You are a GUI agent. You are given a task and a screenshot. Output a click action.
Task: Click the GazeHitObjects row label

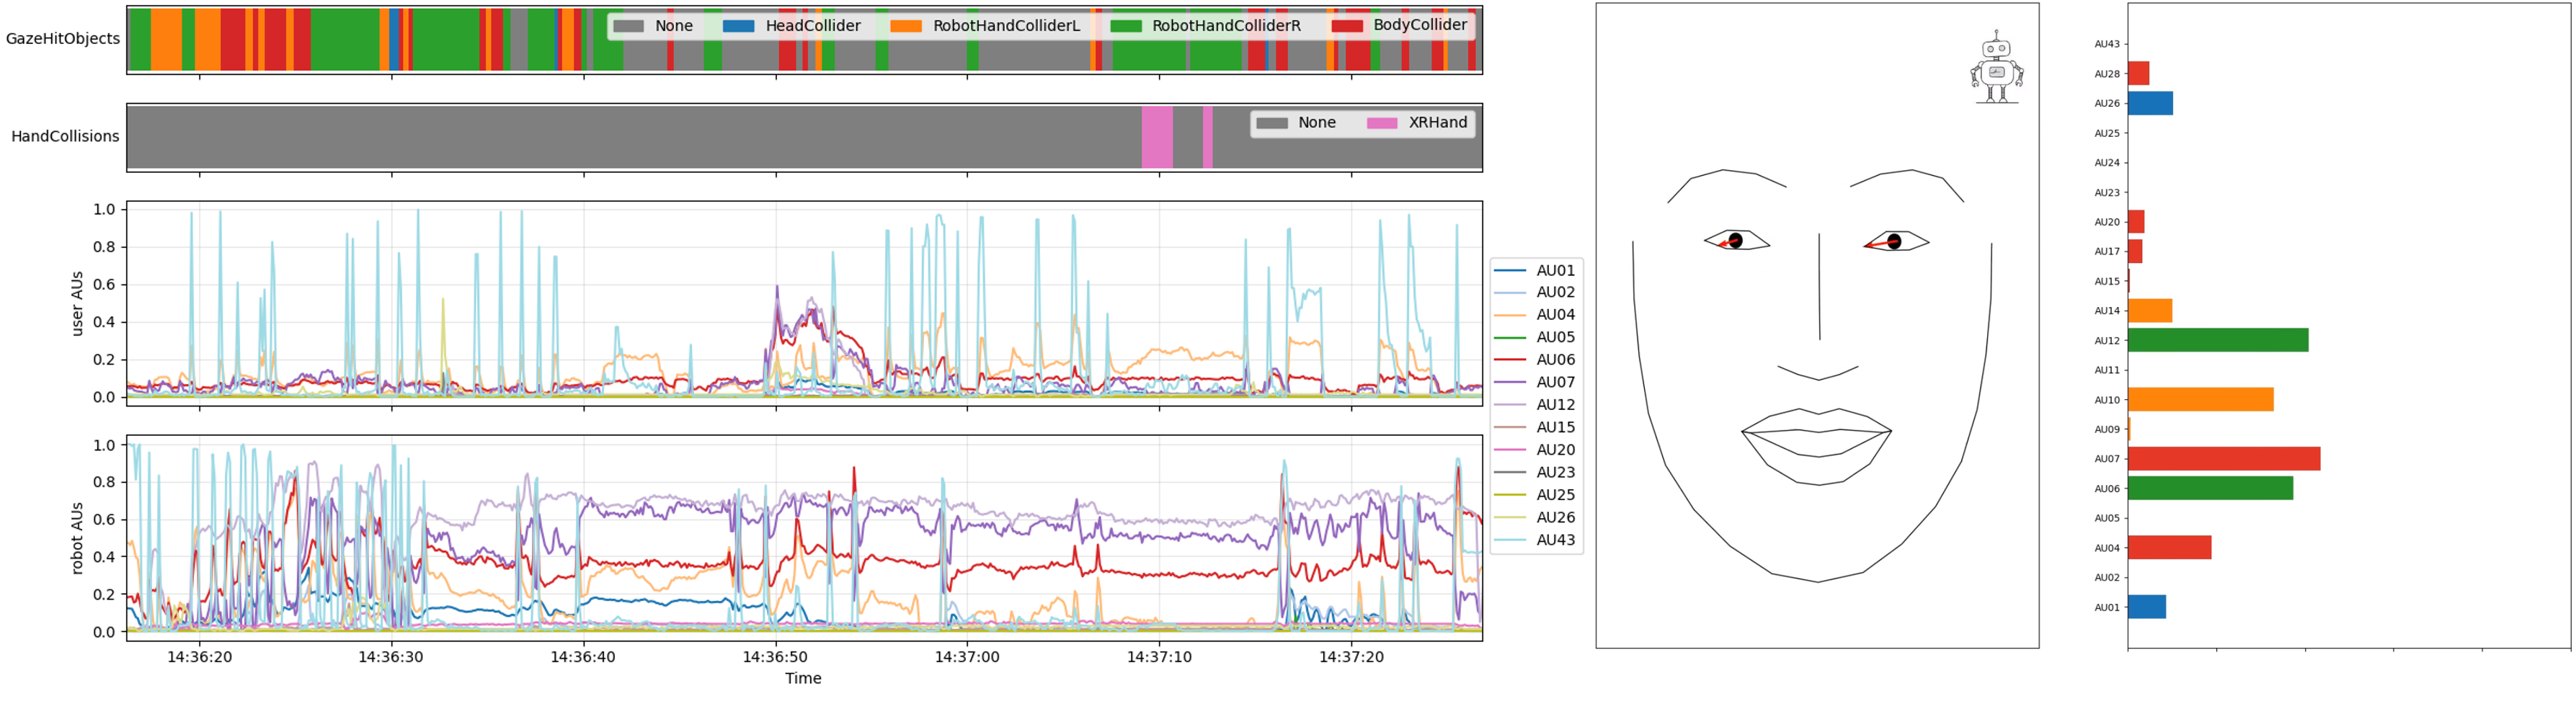[x=63, y=39]
